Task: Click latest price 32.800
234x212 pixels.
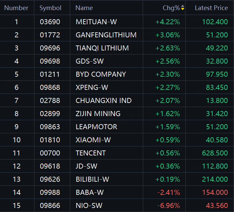Action: coord(217,61)
